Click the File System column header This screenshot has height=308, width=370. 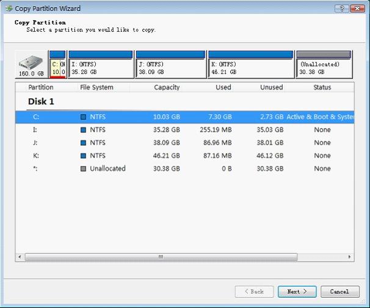click(96, 87)
